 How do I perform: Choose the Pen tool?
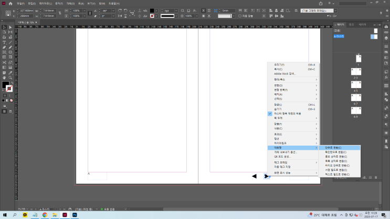(4, 48)
